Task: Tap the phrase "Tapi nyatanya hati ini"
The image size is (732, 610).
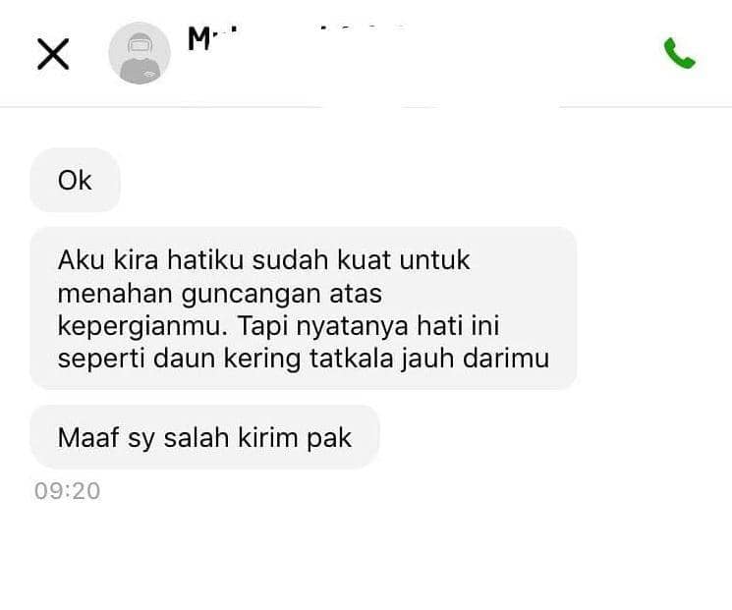Action: 368,326
